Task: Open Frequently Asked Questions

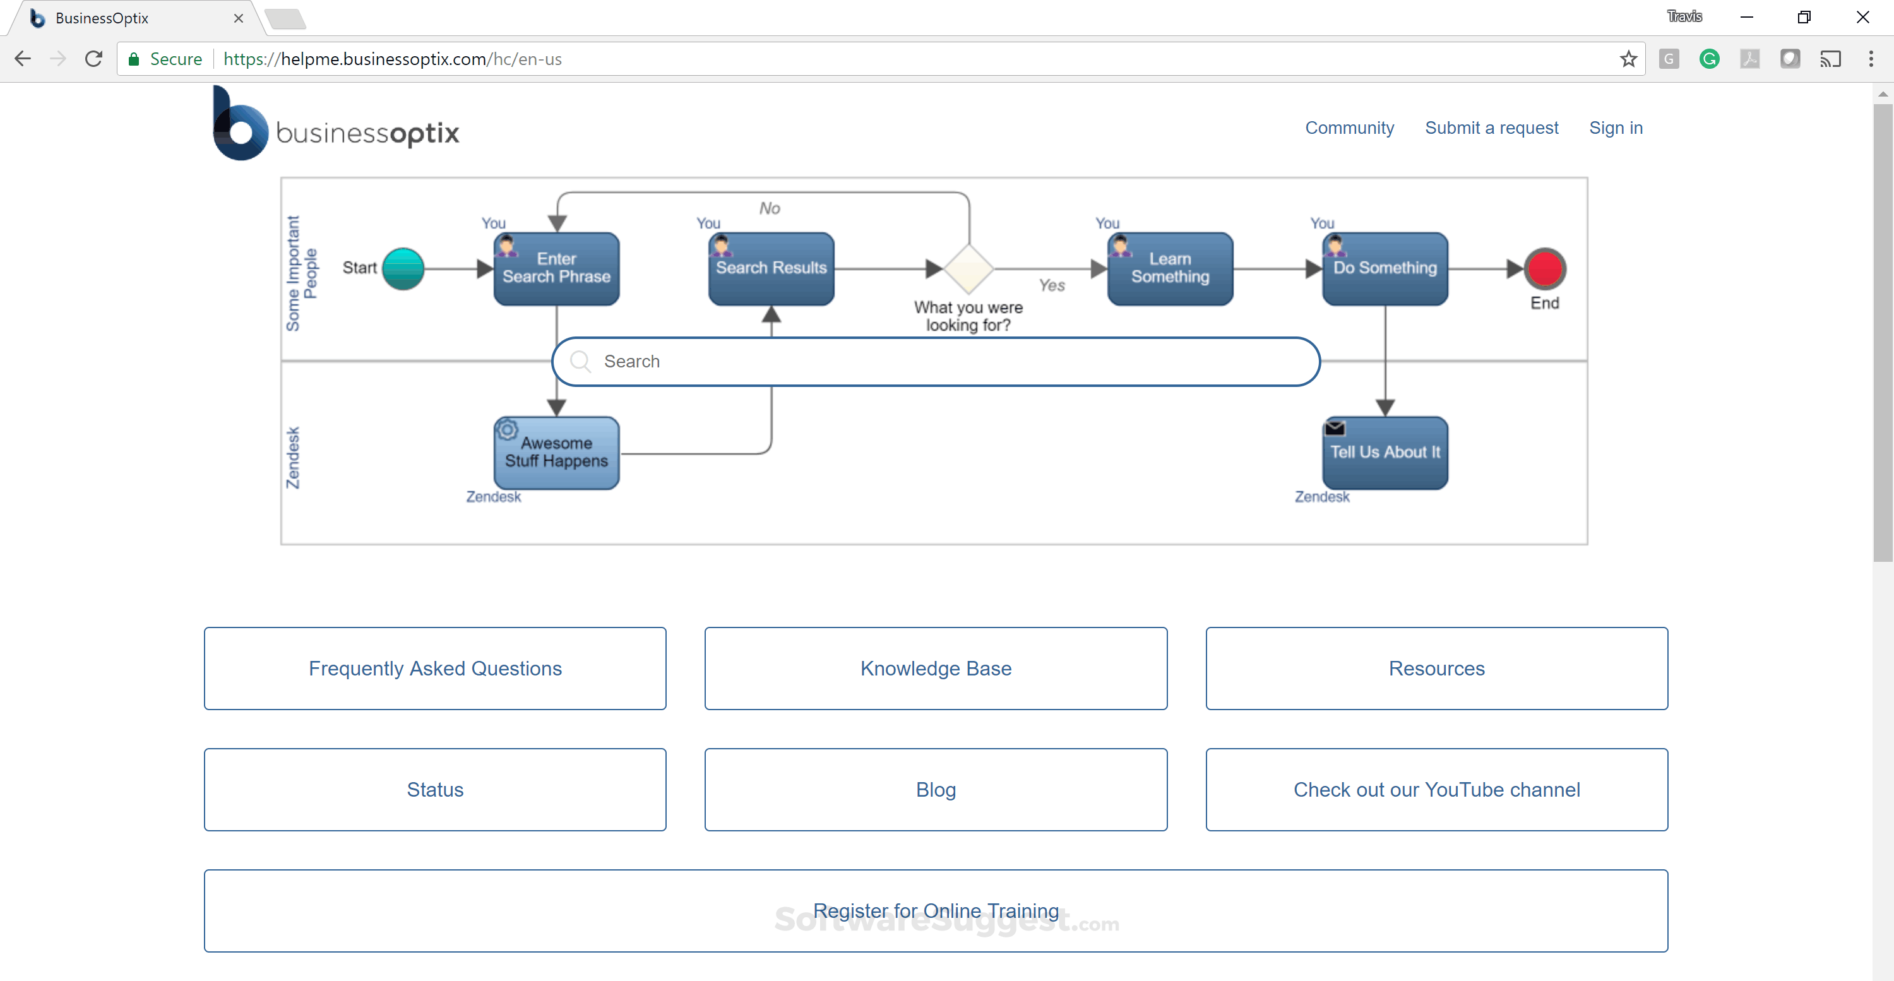Action: 434,669
